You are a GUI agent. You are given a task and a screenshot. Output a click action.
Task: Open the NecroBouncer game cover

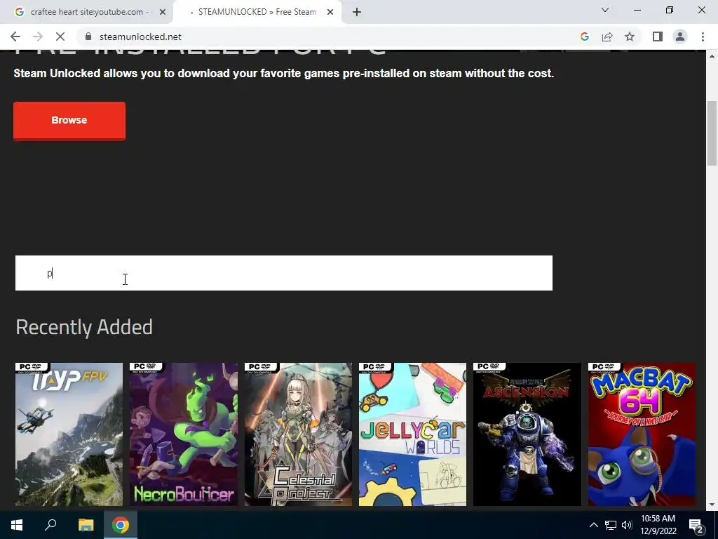tap(184, 434)
